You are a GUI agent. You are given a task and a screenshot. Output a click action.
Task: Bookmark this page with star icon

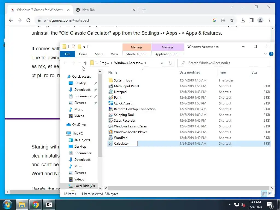232,20
